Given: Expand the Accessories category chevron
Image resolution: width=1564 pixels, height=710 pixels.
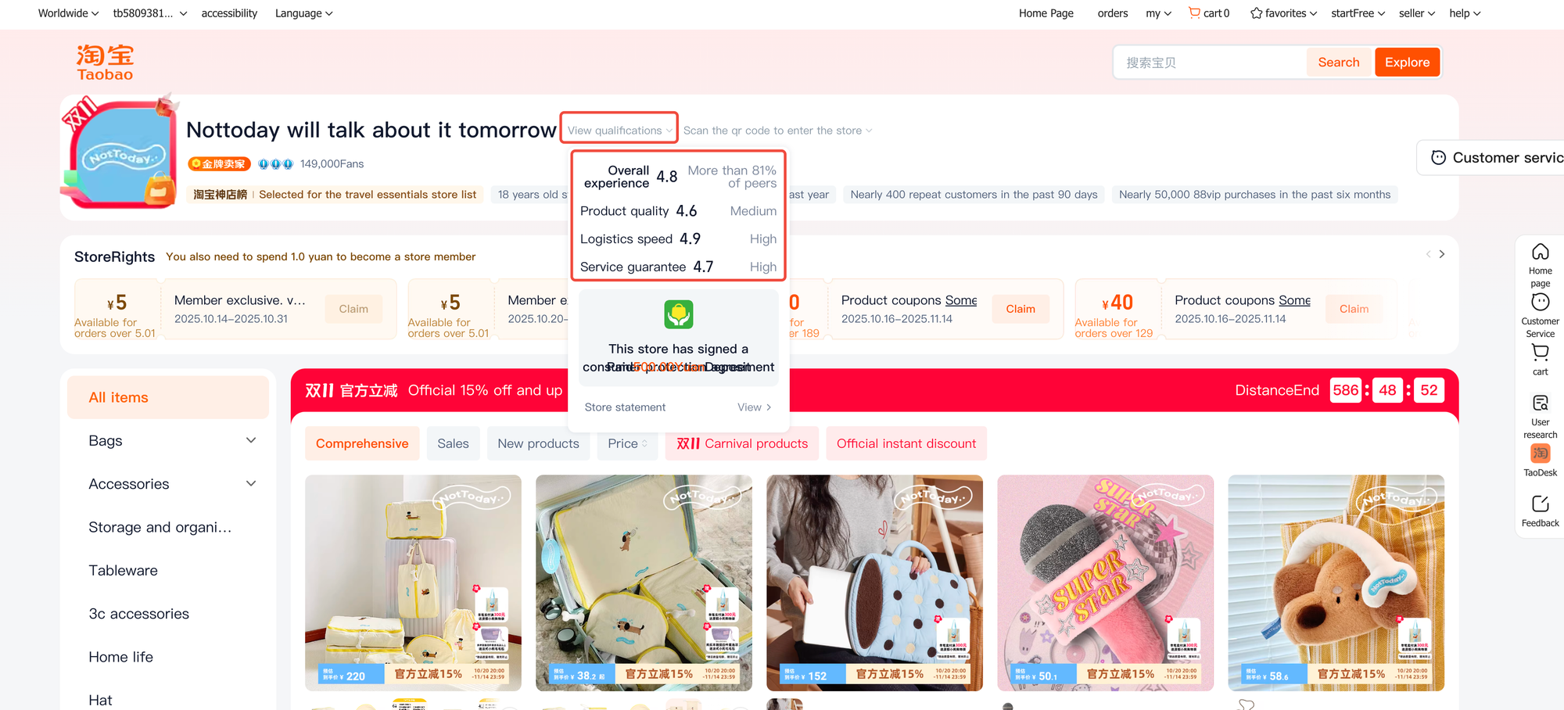Looking at the screenshot, I should point(251,483).
